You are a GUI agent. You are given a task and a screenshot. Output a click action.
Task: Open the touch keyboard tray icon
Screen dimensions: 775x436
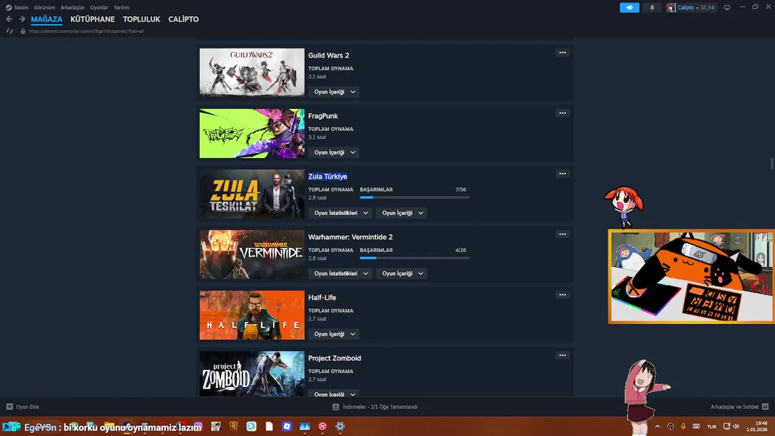click(696, 426)
